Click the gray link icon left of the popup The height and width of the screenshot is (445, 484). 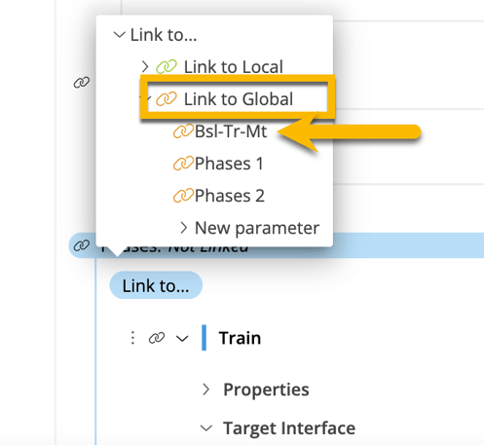point(82,82)
